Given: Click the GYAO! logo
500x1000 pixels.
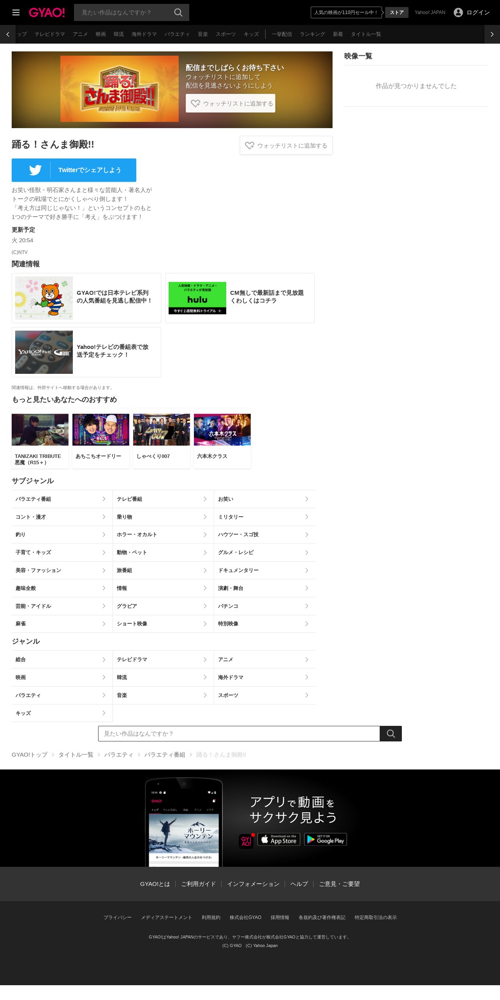Looking at the screenshot, I should point(47,12).
